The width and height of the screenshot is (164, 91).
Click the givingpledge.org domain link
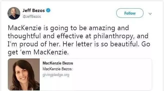tap(56, 75)
